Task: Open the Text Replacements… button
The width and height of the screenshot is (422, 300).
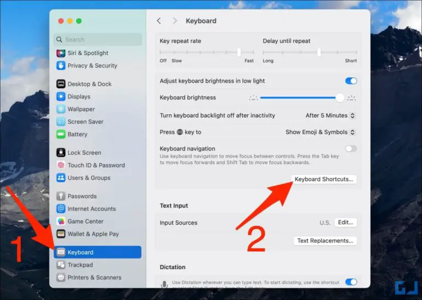Action: 325,241
